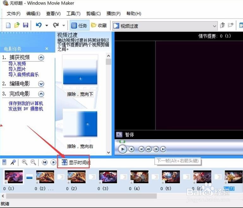Open the 帮助(H) menu
Screen dimensions: 243x208
tap(134, 14)
